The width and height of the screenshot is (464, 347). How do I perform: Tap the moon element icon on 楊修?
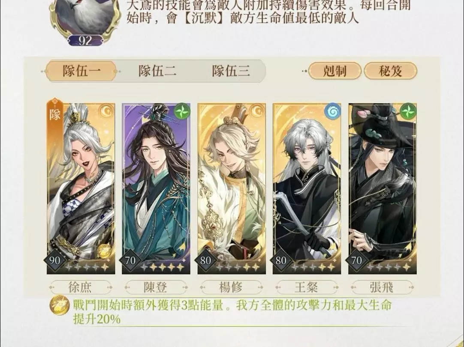point(258,111)
